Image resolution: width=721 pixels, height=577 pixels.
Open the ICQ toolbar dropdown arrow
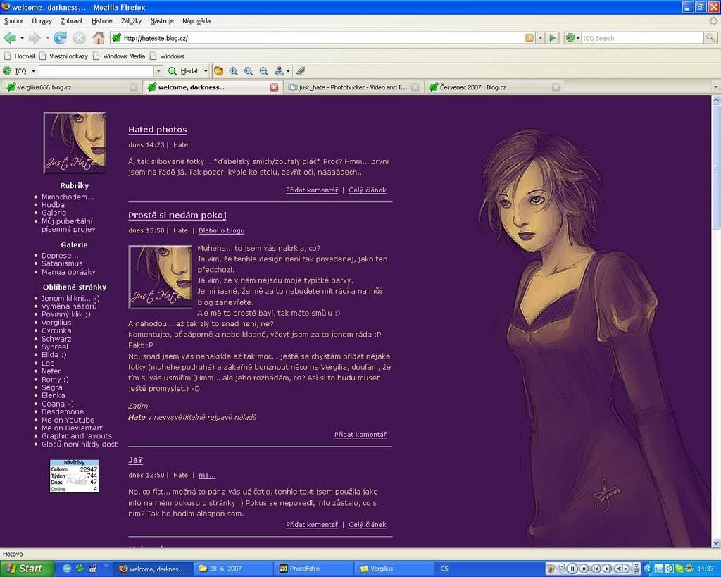click(32, 70)
